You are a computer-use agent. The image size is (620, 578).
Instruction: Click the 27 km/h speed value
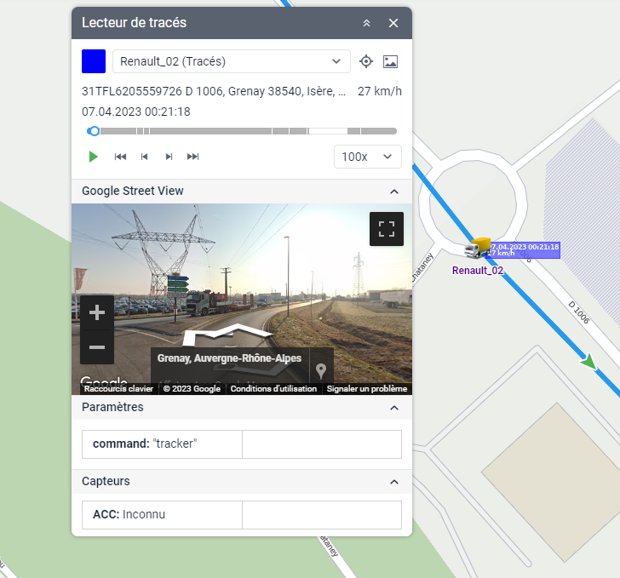click(380, 91)
